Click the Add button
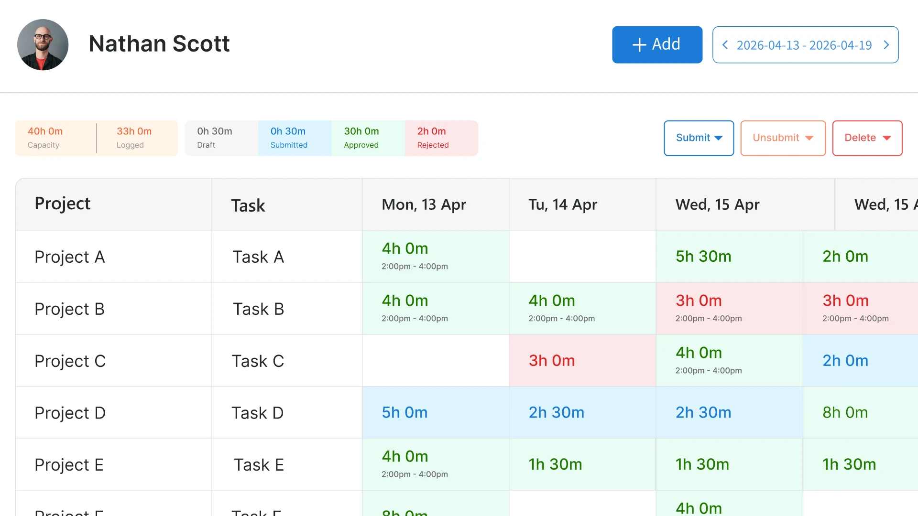The height and width of the screenshot is (516, 918). click(657, 44)
